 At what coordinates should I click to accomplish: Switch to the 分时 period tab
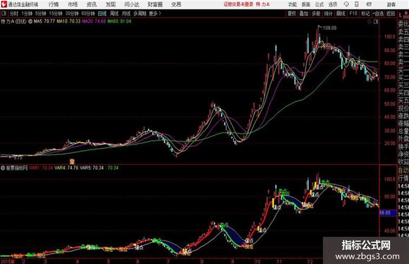14,13
